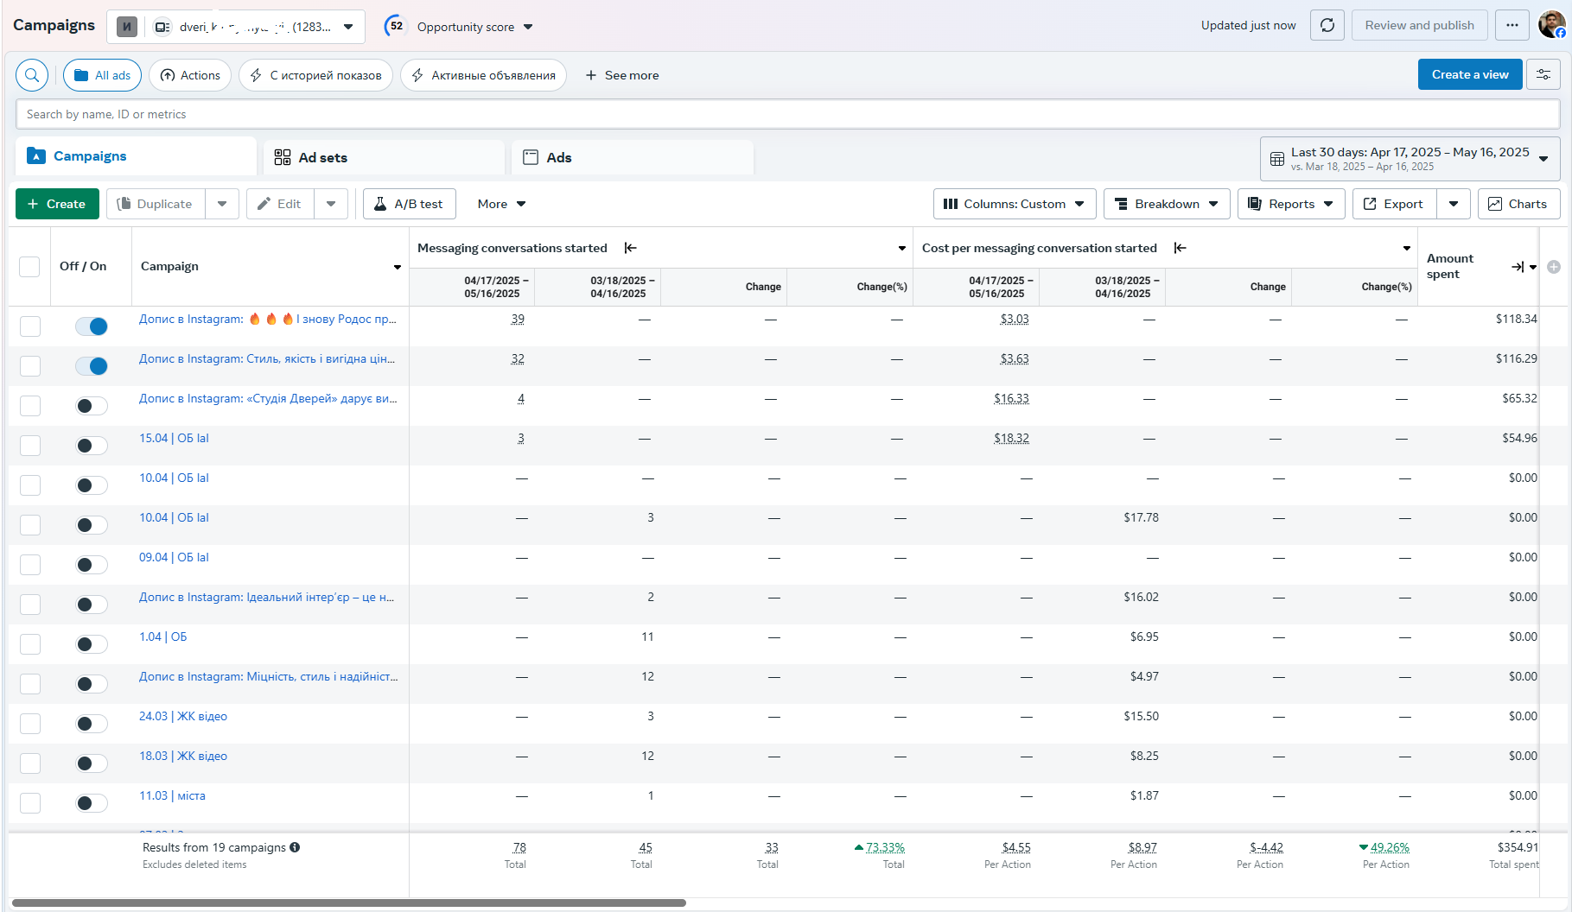Add a new column with plus icon
Image resolution: width=1572 pixels, height=912 pixels.
pyautogui.click(x=1554, y=267)
